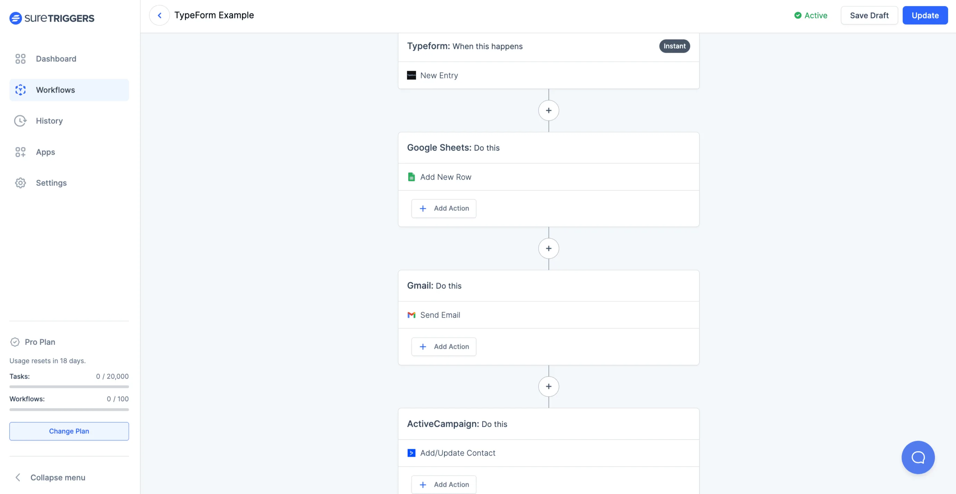Click 'Usage resets in 18 days.' text

click(47, 361)
